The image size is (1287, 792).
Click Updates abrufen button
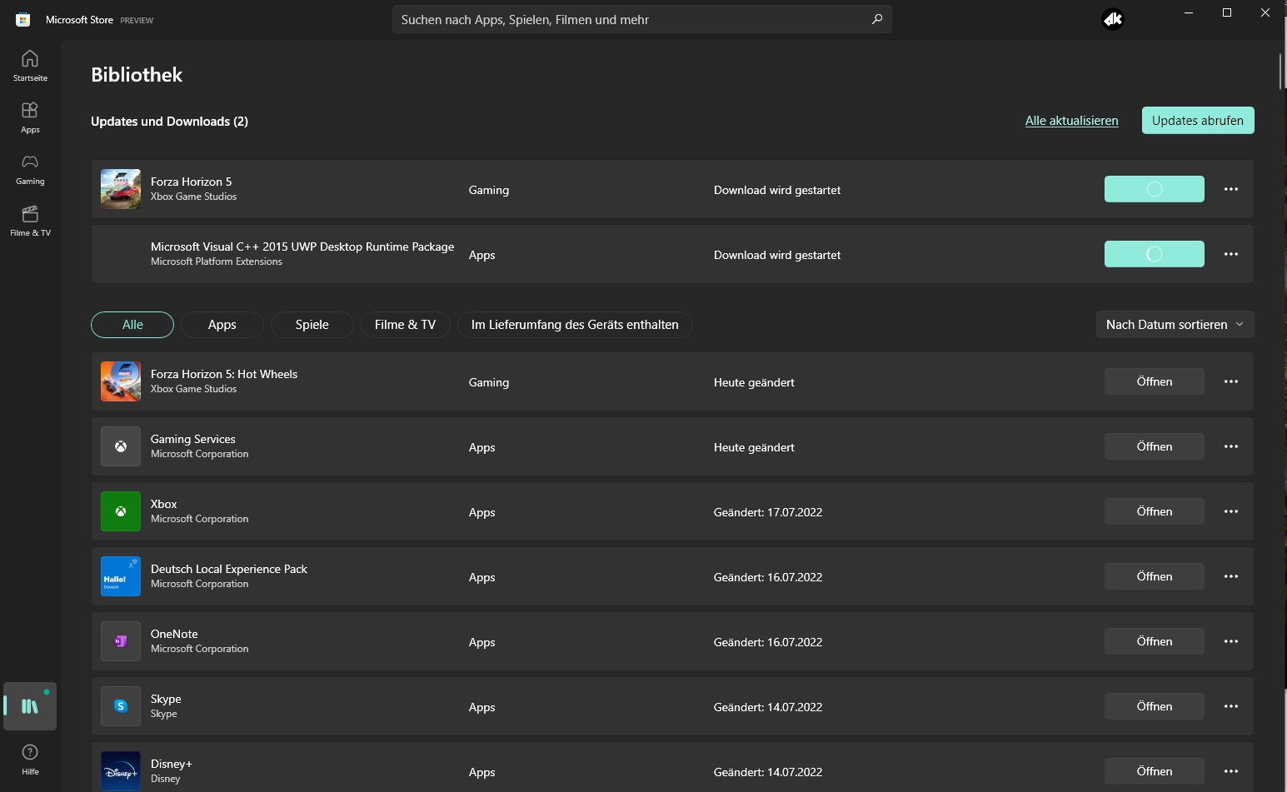point(1198,121)
